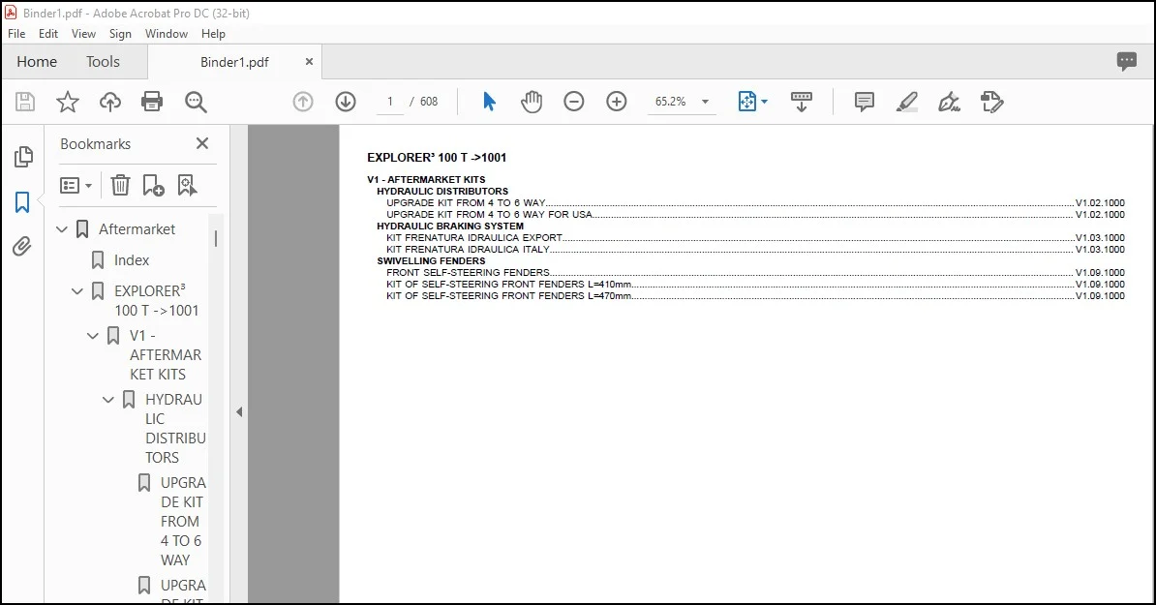
Task: Close the Bookmarks panel
Action: (202, 143)
